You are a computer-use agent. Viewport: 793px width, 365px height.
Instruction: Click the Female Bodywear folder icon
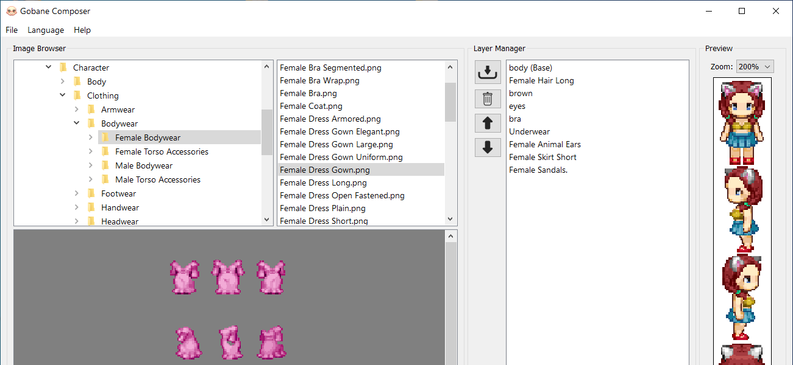point(105,137)
